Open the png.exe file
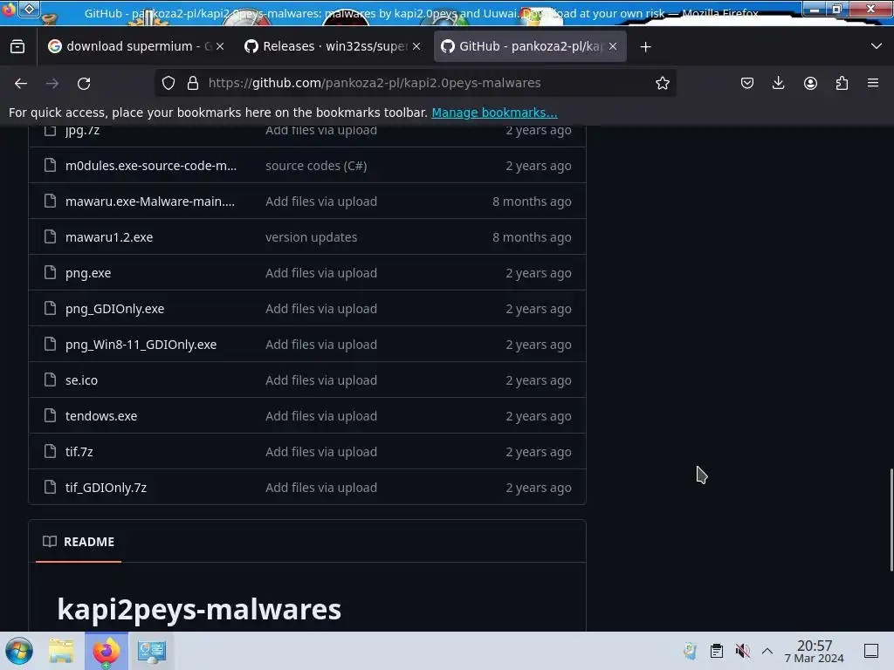The image size is (894, 670). click(88, 273)
